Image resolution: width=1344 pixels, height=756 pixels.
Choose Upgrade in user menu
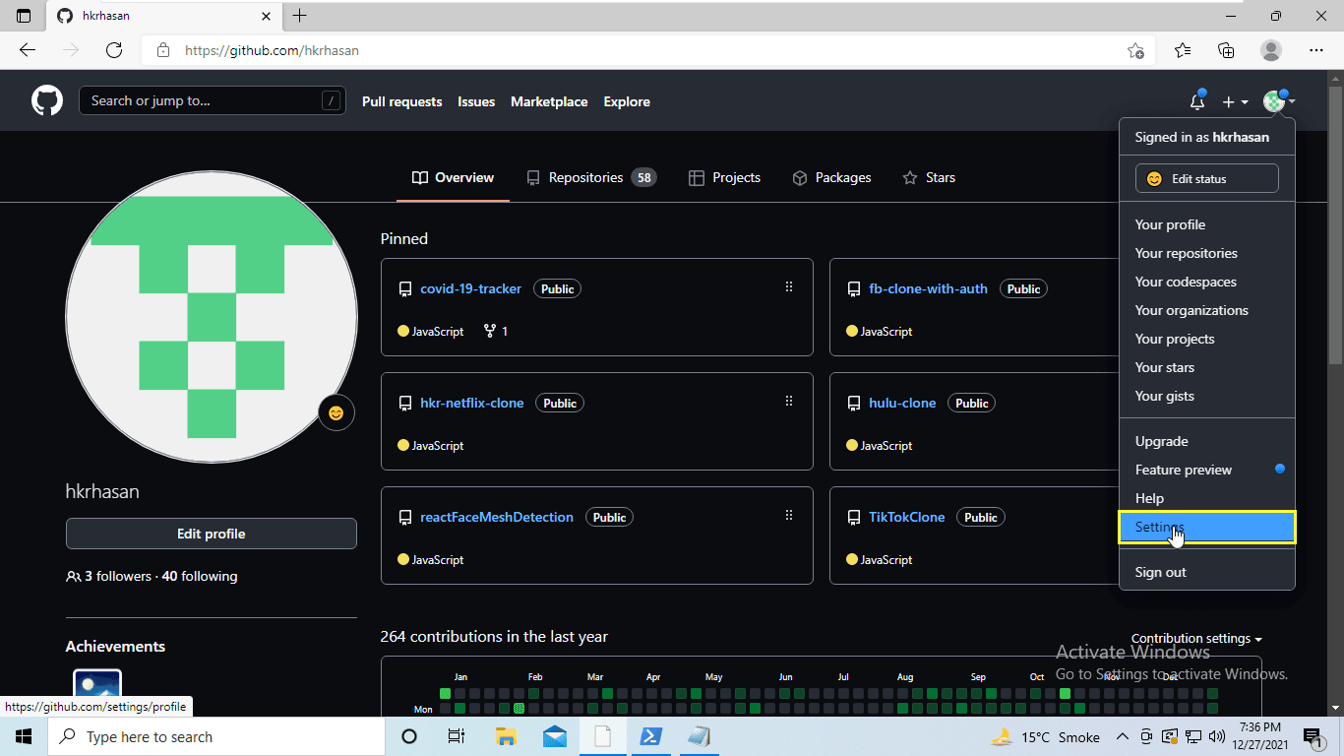(1207, 441)
